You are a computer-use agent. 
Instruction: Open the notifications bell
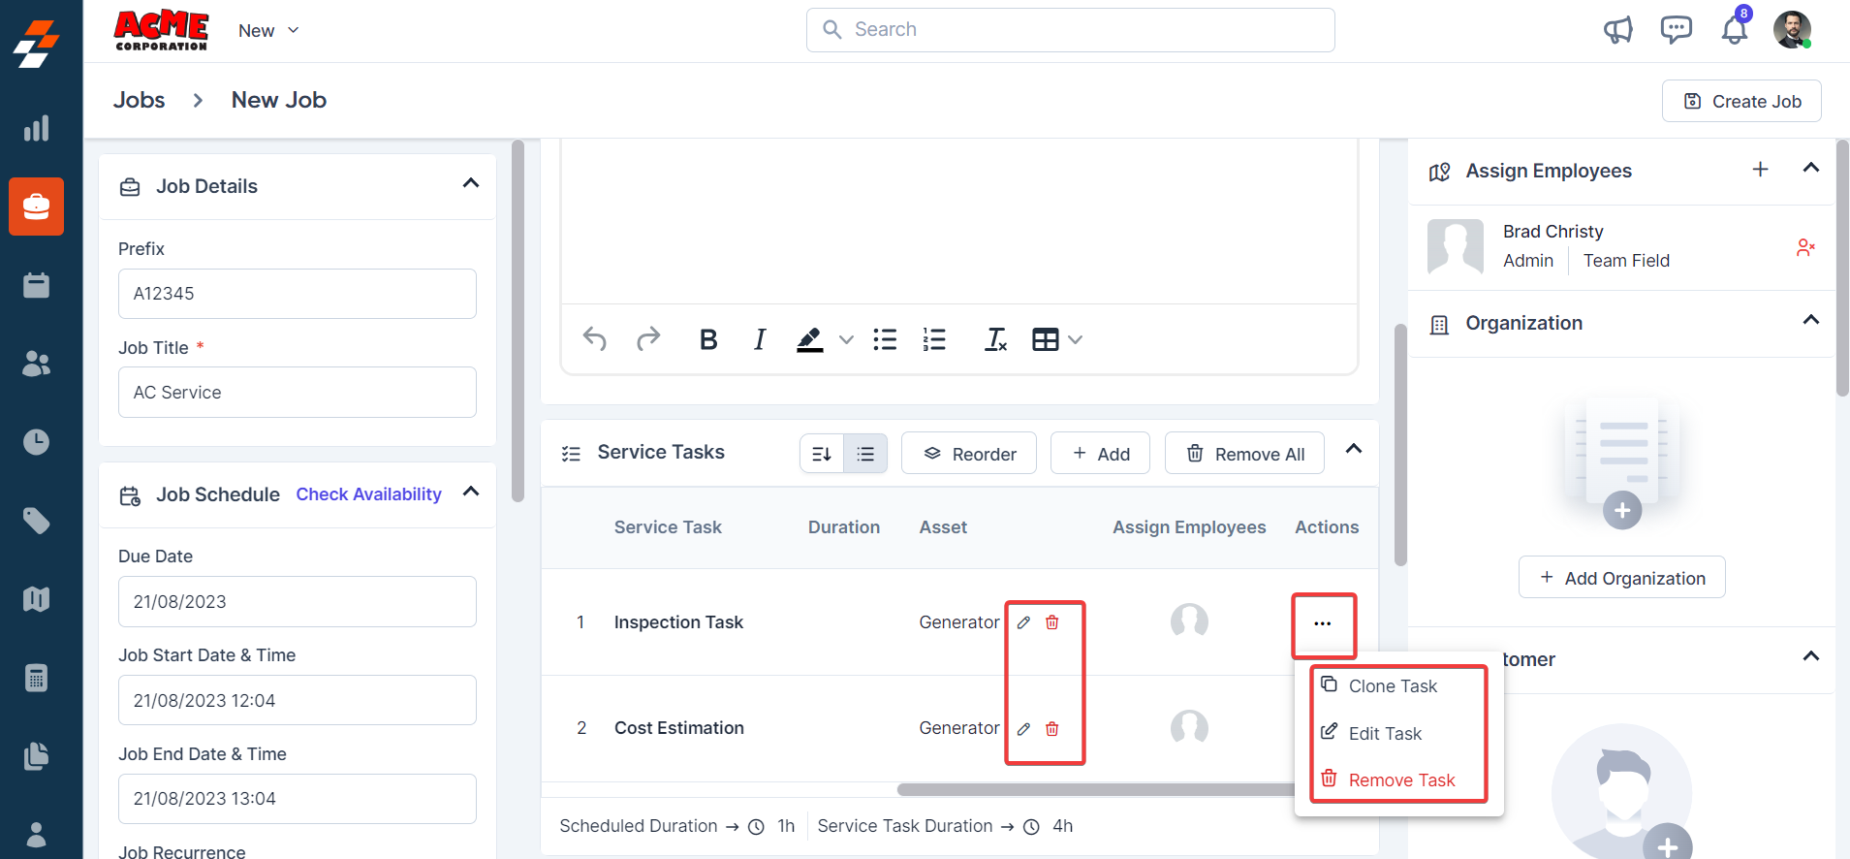point(1735,29)
